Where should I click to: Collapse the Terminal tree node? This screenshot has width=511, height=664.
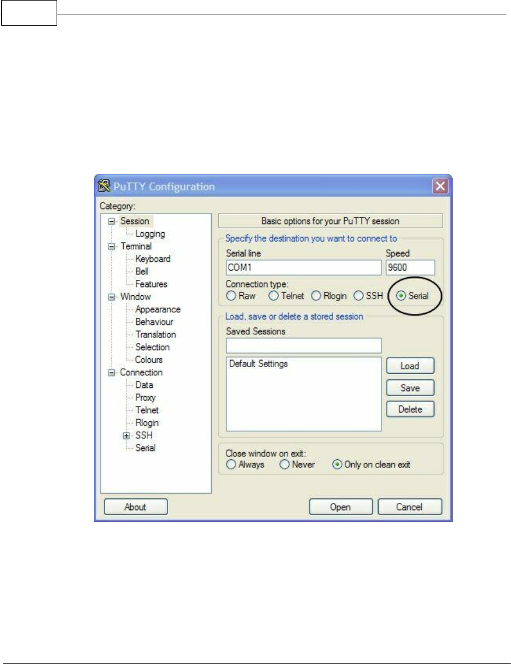[111, 246]
